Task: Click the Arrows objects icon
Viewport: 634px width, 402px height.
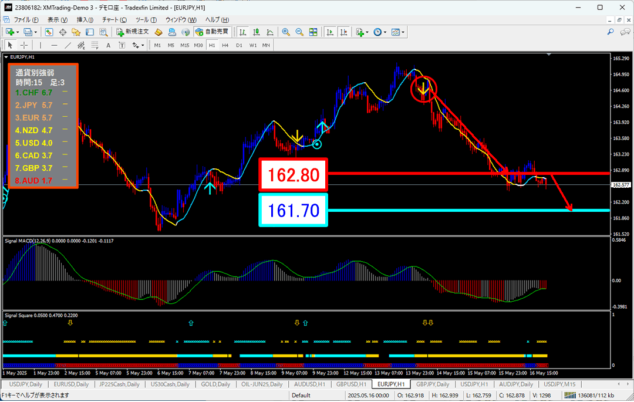Action: coord(136,45)
